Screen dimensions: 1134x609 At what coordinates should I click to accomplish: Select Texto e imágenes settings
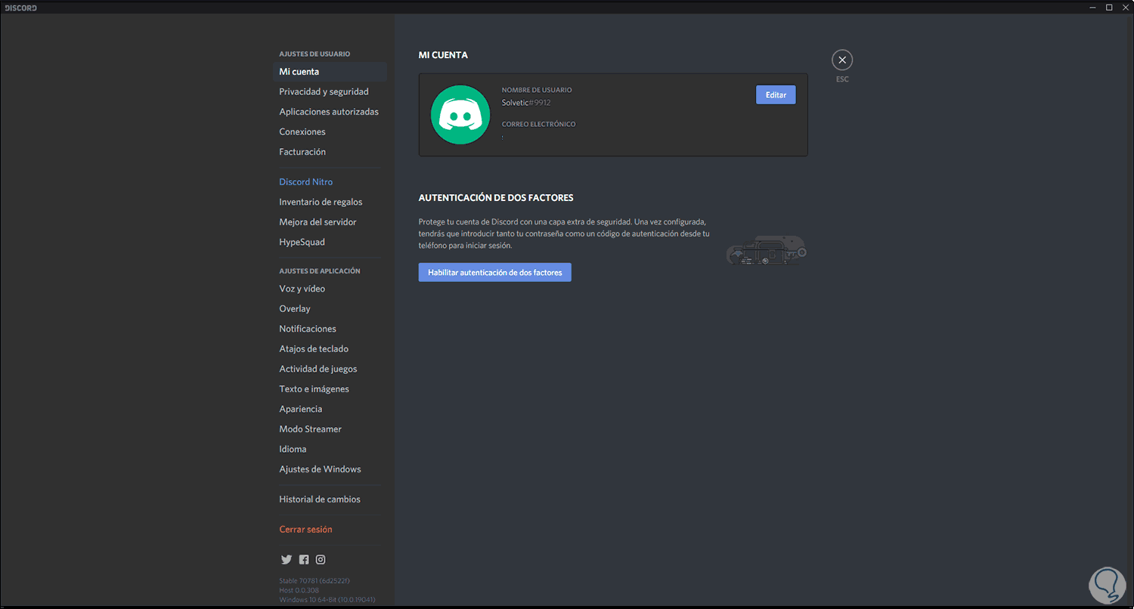click(x=330, y=388)
